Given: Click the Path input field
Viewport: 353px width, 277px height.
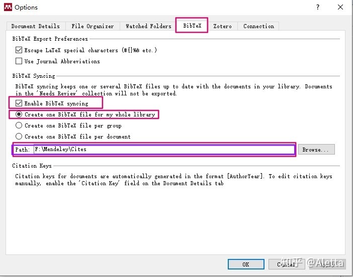Looking at the screenshot, I should click(164, 150).
